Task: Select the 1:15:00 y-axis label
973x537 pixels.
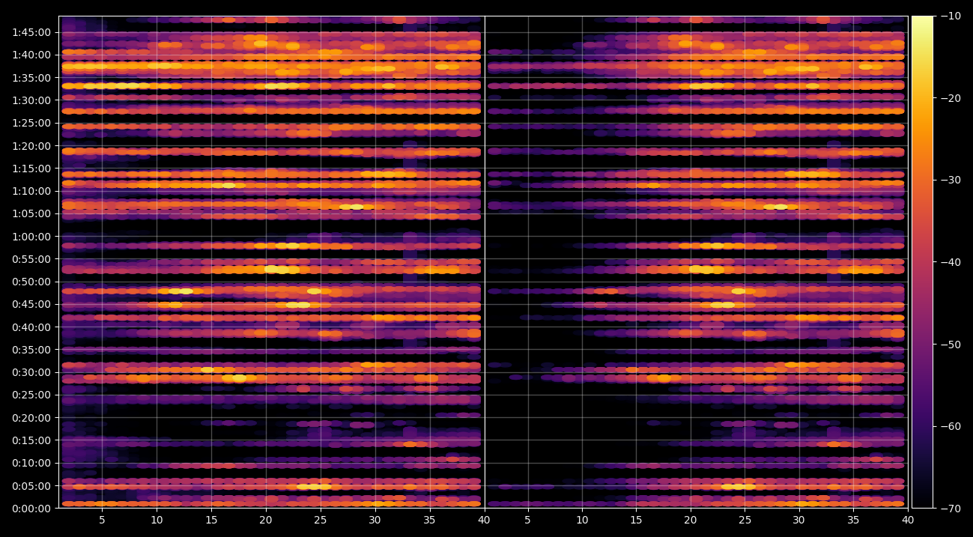Action: click(x=31, y=169)
